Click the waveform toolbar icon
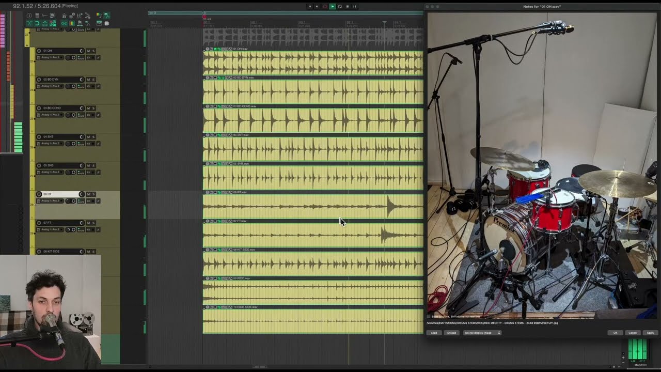Viewport: 661px width, 372px height. pos(45,16)
